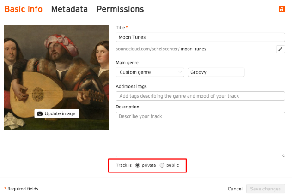Open the Custom genre dropdown
This screenshot has width=292, height=196.
[x=150, y=72]
